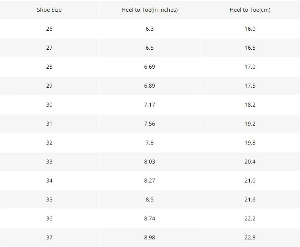
Task: Click the 6.69 inches value
Action: click(150, 67)
